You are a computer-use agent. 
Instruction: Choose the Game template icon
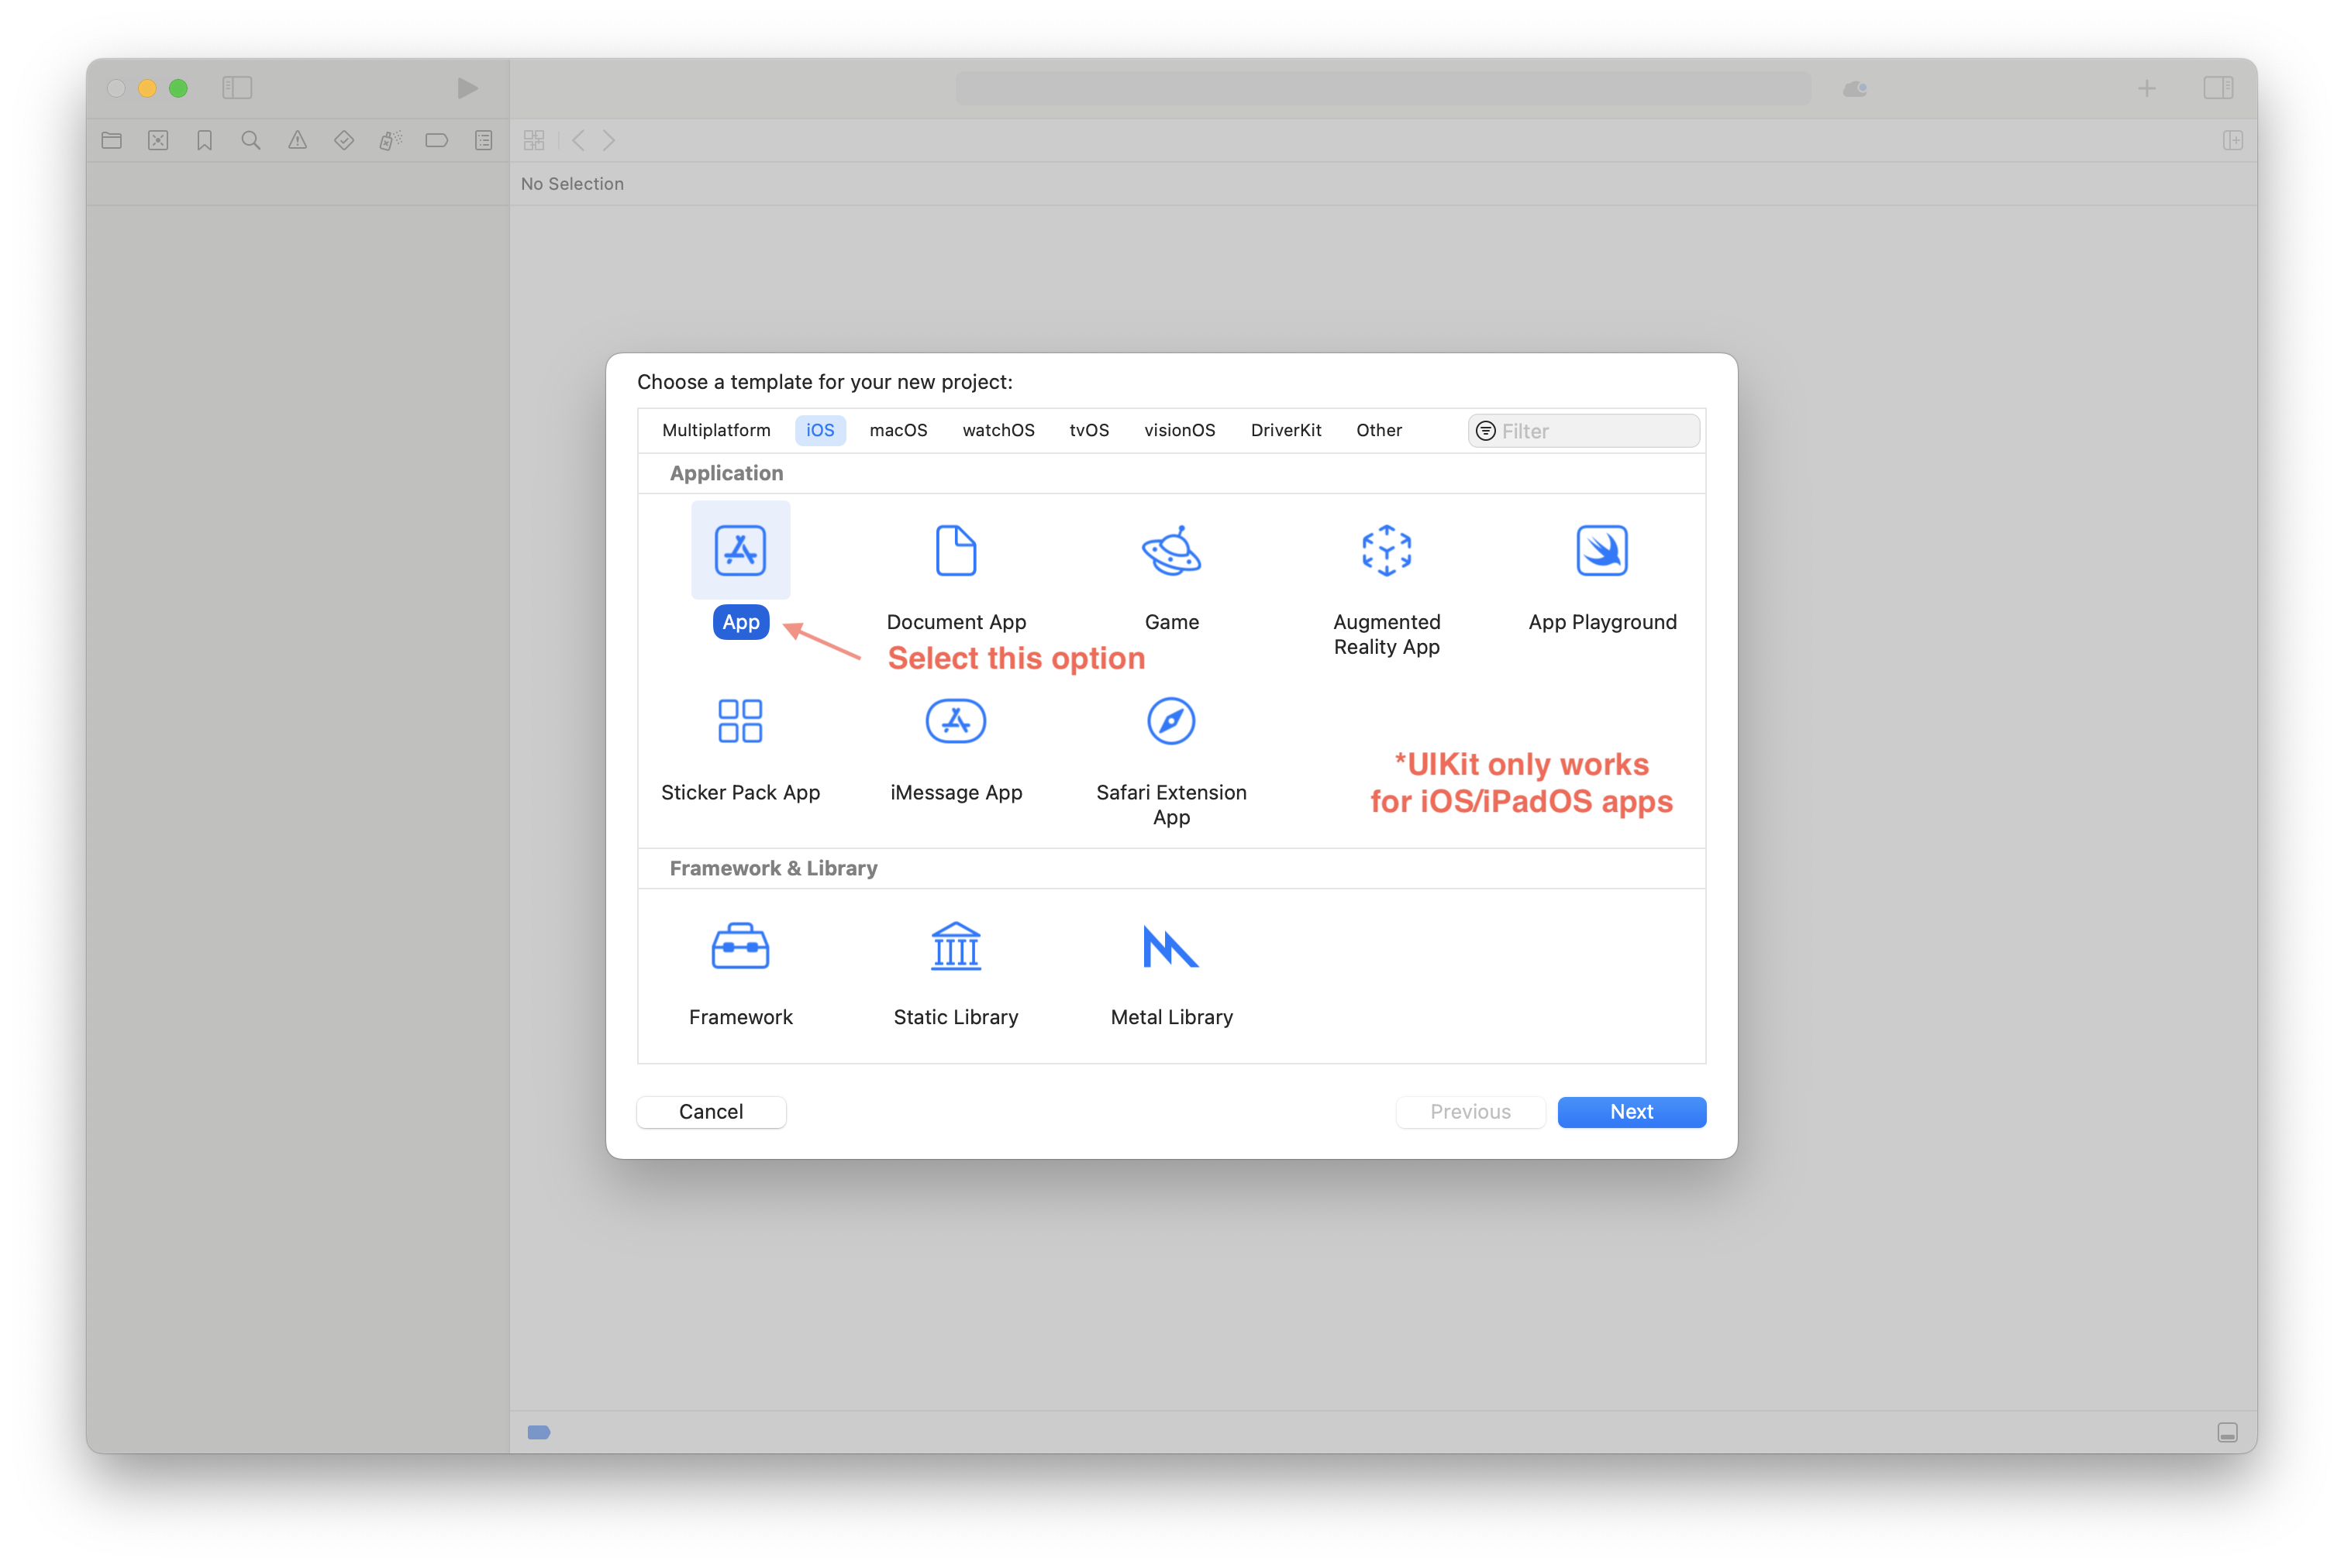pos(1170,550)
